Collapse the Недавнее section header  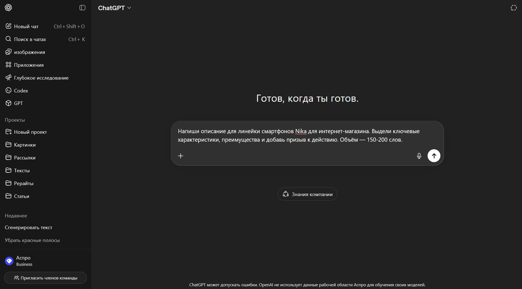point(16,216)
